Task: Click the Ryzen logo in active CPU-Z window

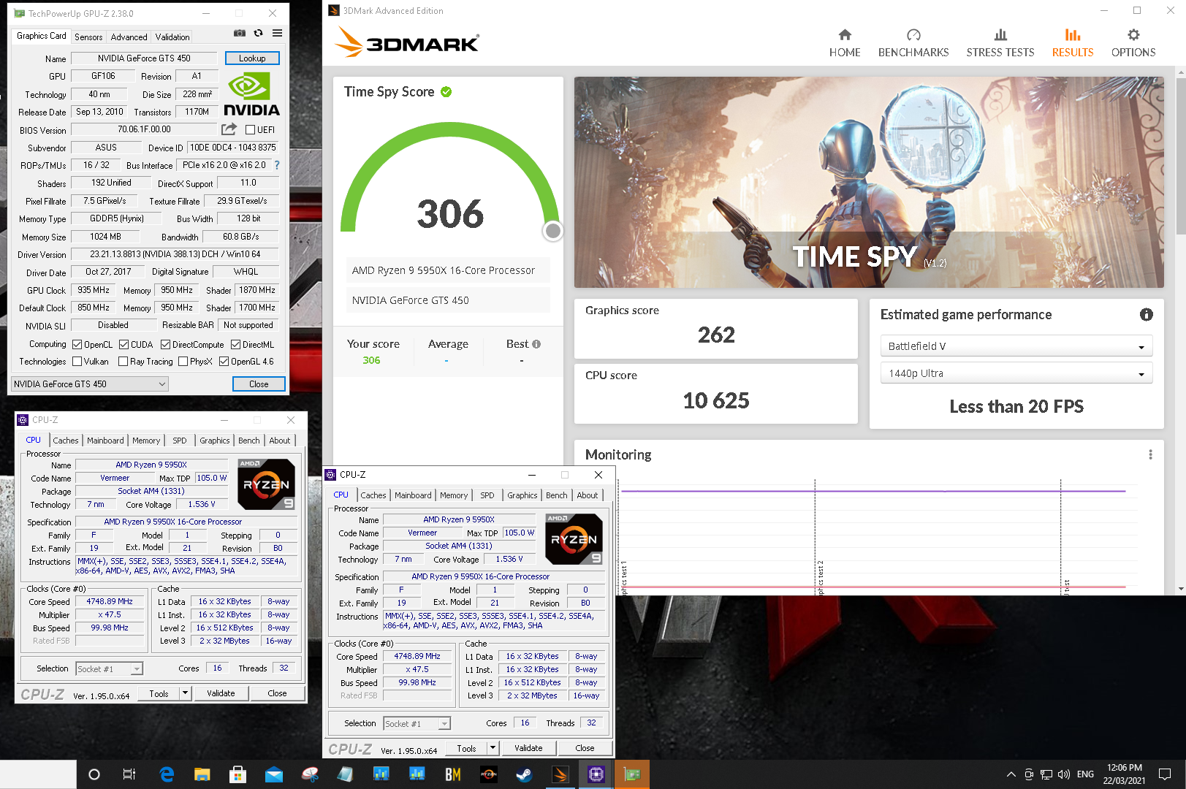Action: click(x=574, y=539)
